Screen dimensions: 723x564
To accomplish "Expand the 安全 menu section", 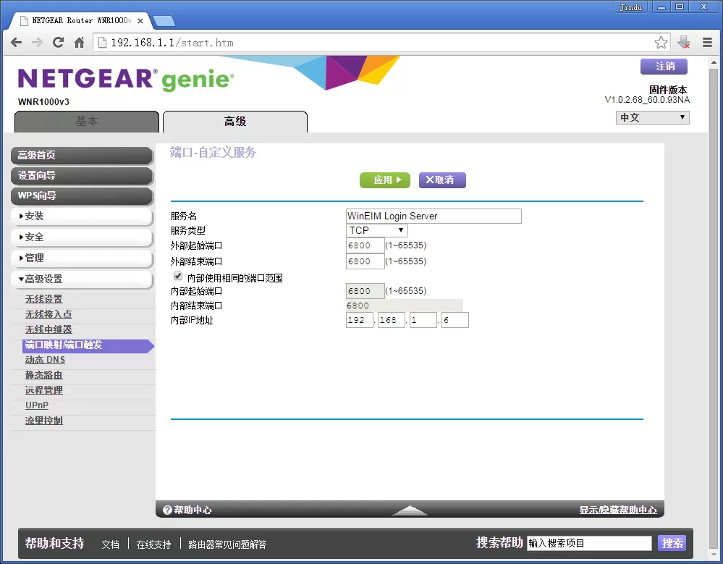I will [82, 237].
